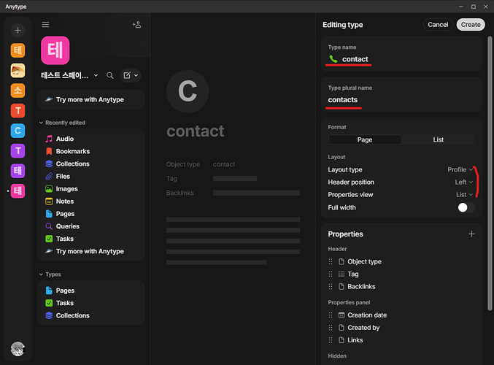Click the Cancel button
494x365 pixels.
point(438,25)
